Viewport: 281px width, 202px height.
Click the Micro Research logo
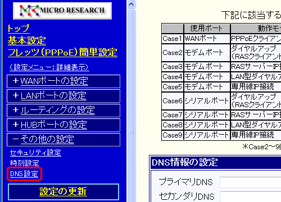pos(62,11)
